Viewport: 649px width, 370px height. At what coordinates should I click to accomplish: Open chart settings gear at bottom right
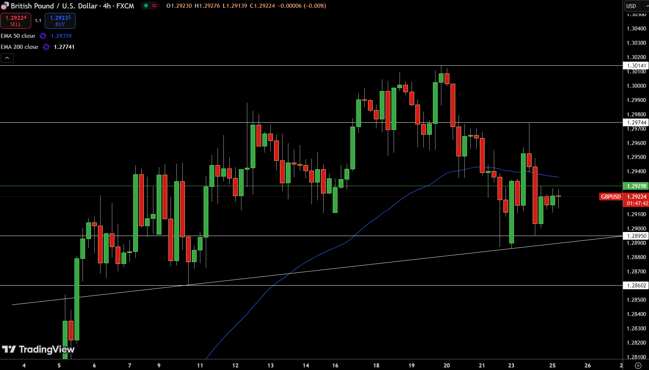[638, 365]
